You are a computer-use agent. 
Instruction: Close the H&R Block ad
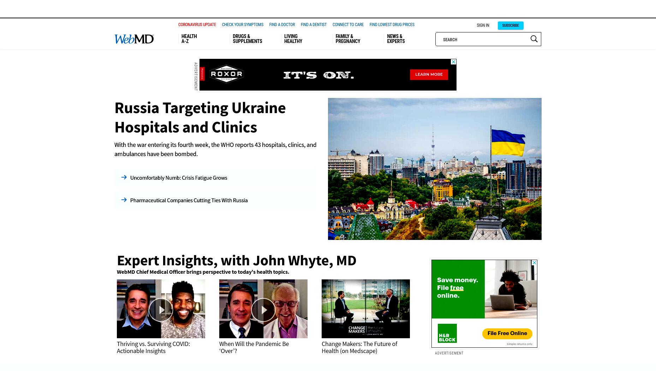535,263
